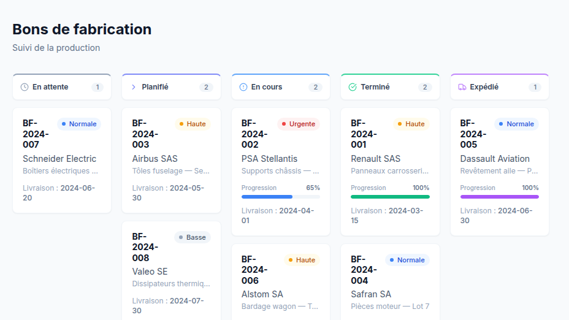Click the Dassault Aviation client name
The image size is (569, 320).
coord(495,159)
